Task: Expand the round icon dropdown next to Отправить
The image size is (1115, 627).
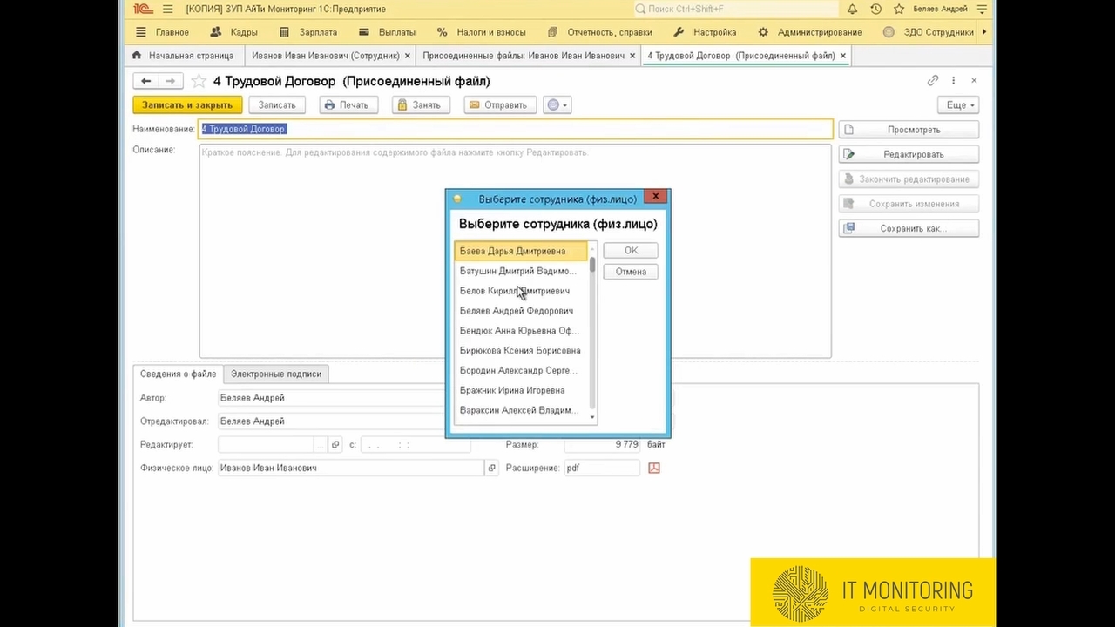Action: 556,104
